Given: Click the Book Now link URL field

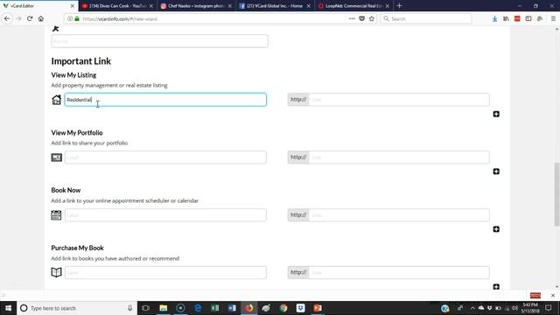Looking at the screenshot, I should 399,215.
